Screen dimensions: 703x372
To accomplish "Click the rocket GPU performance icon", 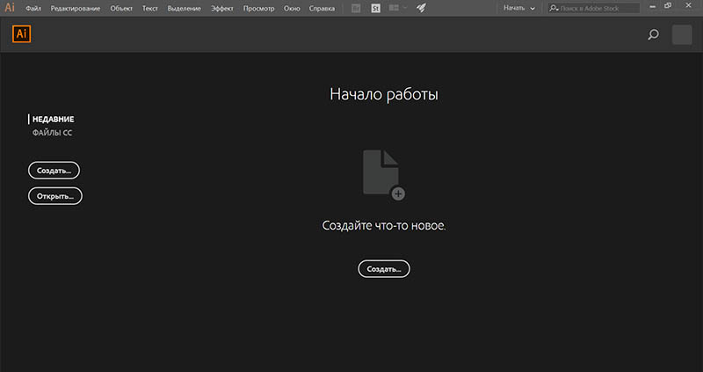I will coord(421,8).
